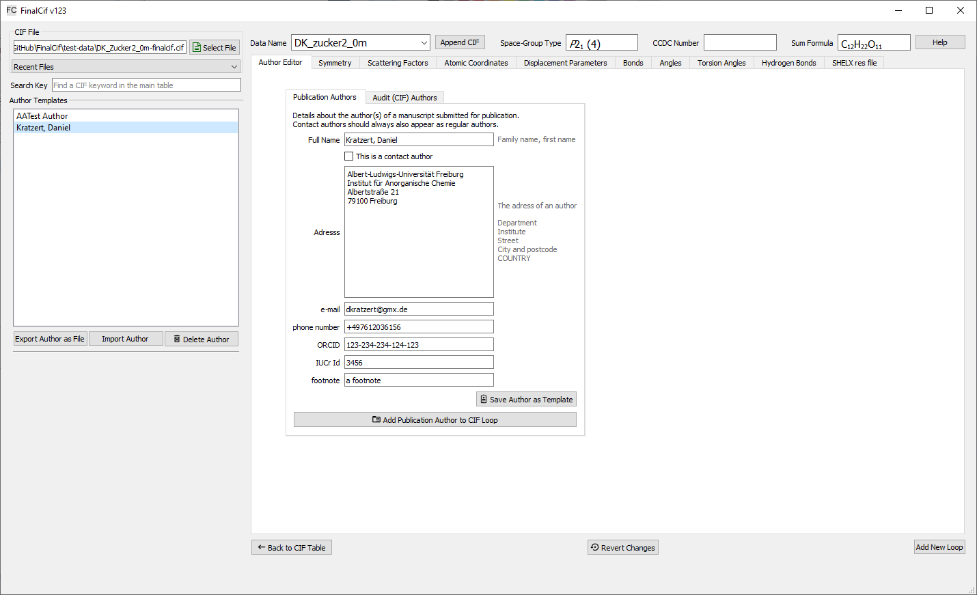The image size is (977, 595).
Task: Select the Hydrogen Bonds tab
Action: pyautogui.click(x=788, y=63)
